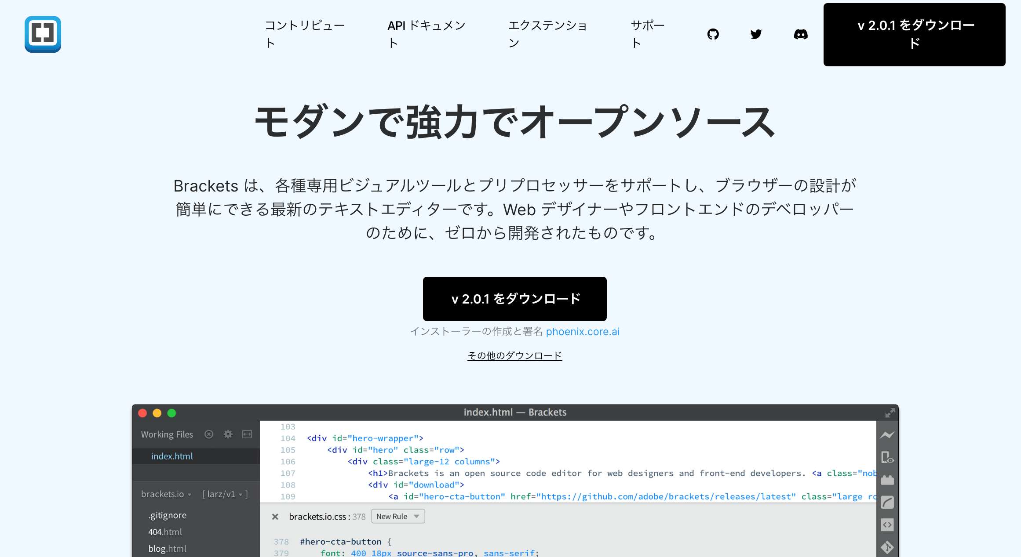
Task: Select .gitignore in the file tree
Action: pyautogui.click(x=167, y=515)
